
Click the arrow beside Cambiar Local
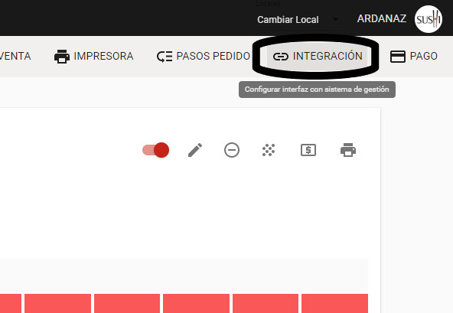point(335,19)
